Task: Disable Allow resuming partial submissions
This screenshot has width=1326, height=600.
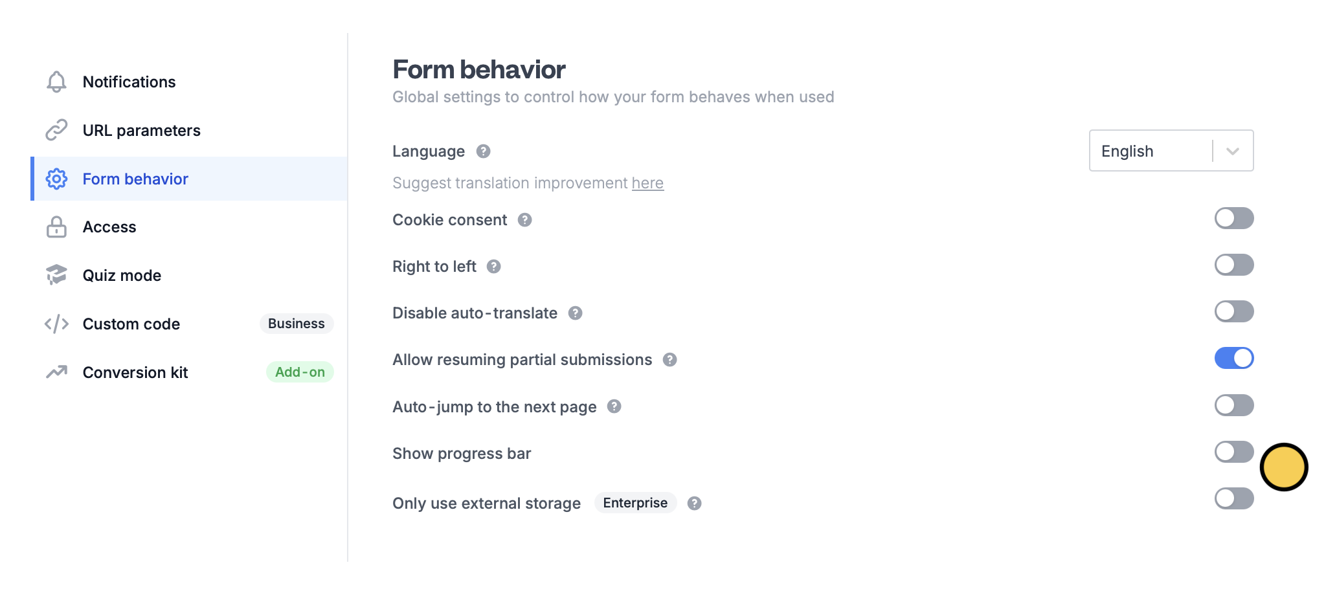Action: point(1233,357)
